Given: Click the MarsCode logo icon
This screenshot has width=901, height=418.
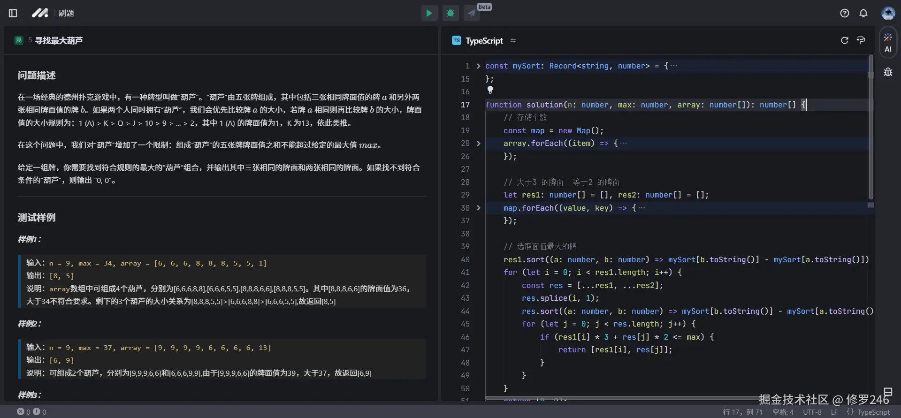Looking at the screenshot, I should (x=40, y=13).
